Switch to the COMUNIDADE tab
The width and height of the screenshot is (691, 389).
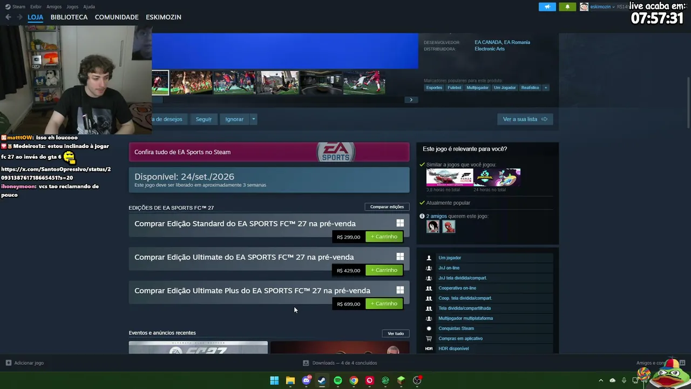click(117, 17)
